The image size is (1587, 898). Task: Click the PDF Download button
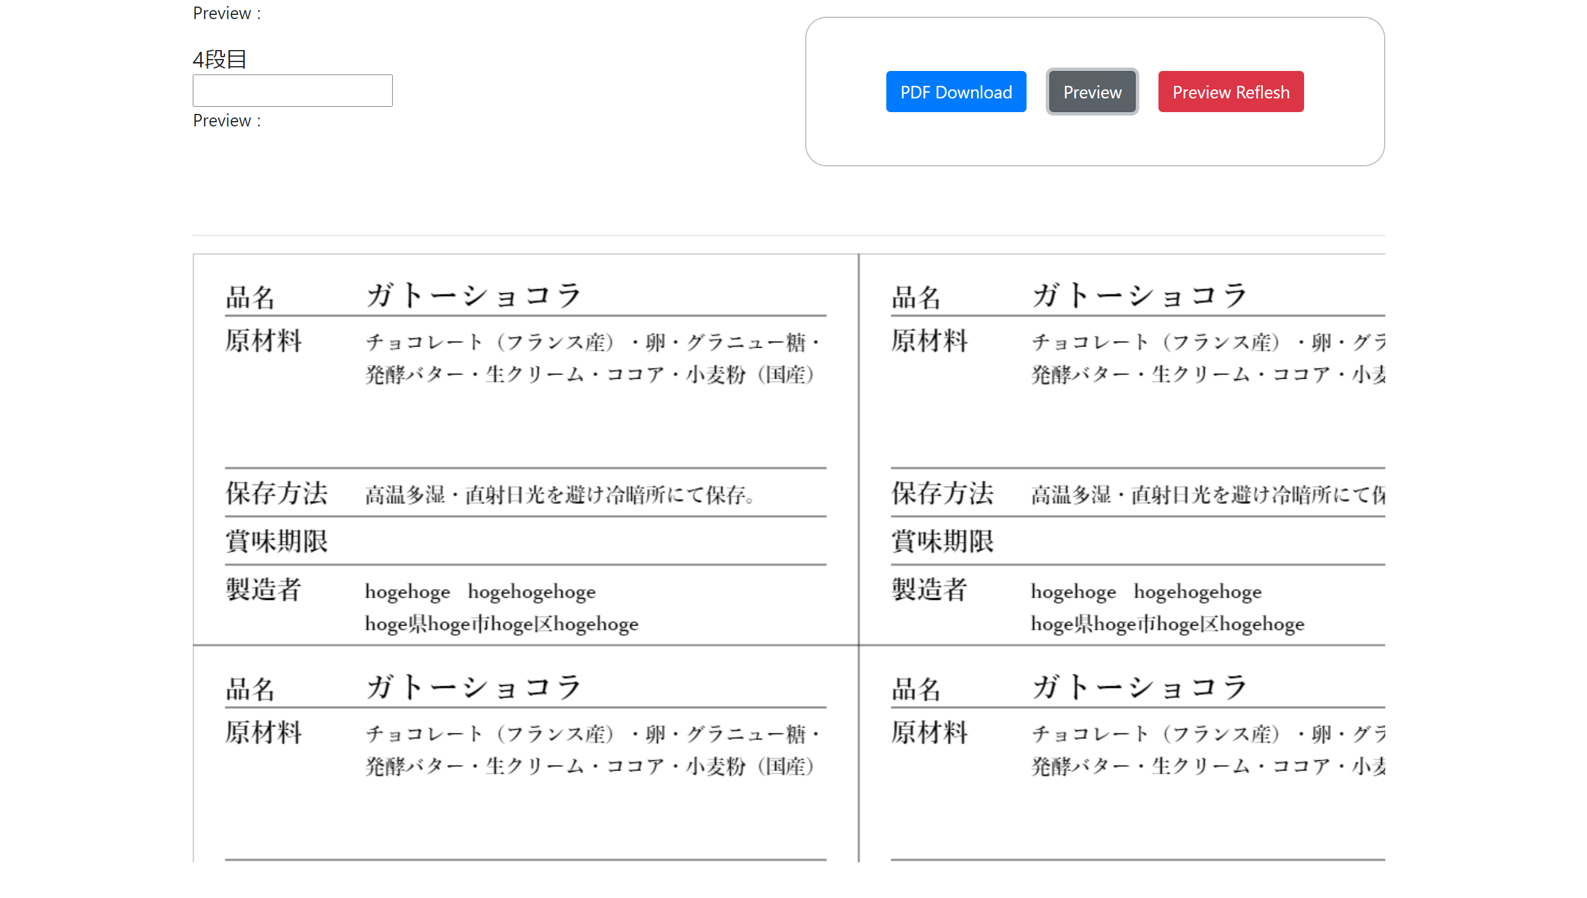point(955,92)
